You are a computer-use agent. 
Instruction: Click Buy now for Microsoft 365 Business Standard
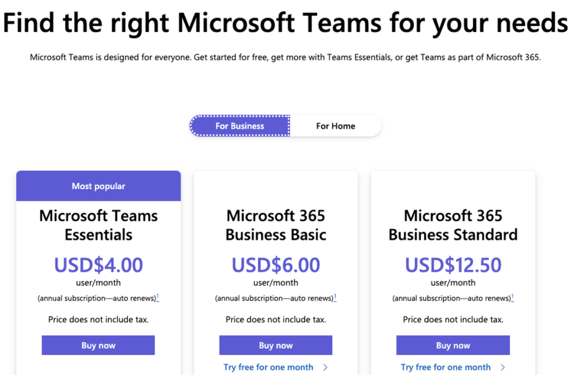click(x=453, y=345)
